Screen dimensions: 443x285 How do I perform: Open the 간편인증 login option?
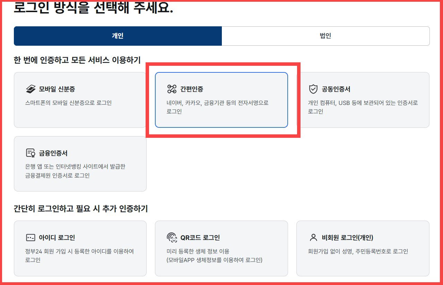pos(221,99)
